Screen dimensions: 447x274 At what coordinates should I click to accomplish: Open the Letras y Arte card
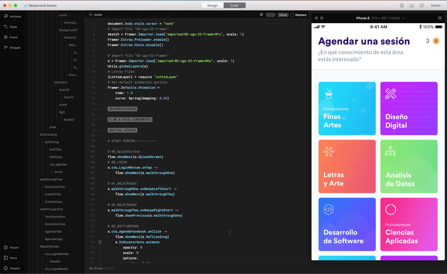[x=347, y=166]
